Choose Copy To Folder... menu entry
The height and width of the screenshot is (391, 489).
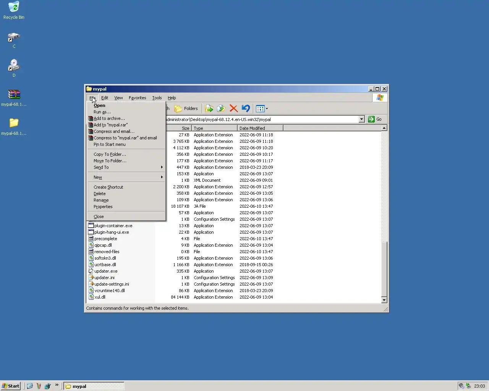[x=126, y=154]
